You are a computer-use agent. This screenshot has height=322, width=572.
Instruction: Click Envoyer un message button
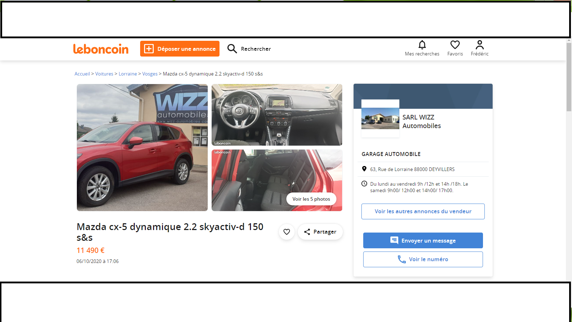pyautogui.click(x=423, y=240)
